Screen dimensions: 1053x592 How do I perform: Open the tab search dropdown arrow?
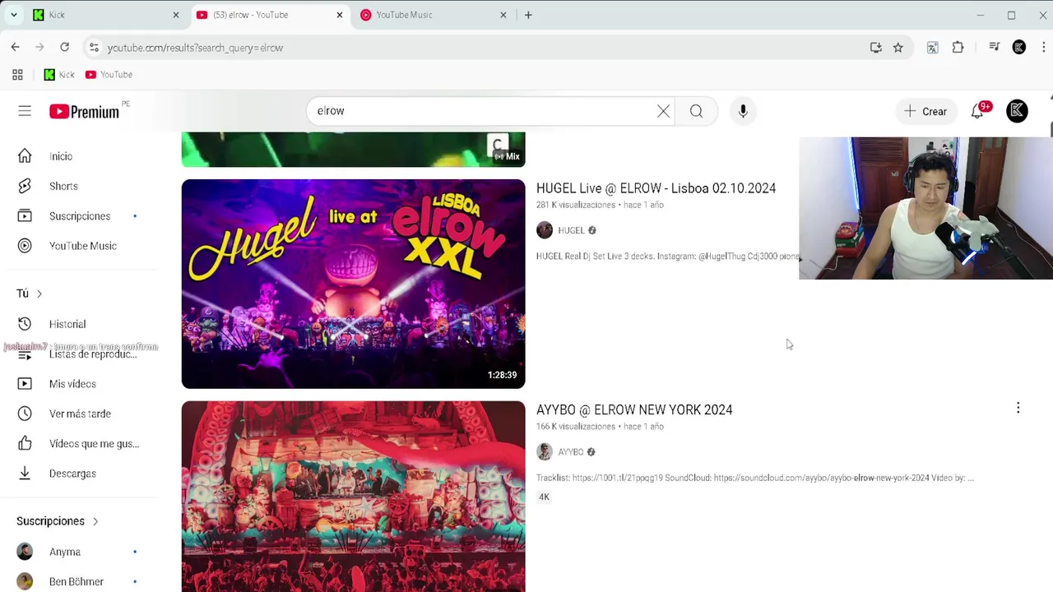(14, 15)
